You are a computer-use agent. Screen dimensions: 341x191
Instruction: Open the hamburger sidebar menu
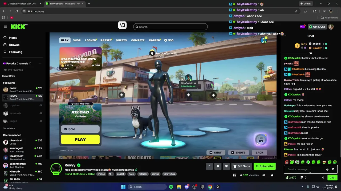6,27
